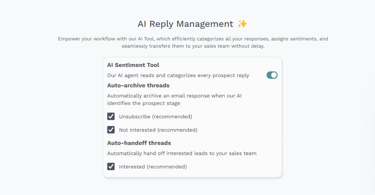Uncheck the Interested (recommended) checkbox

point(111,166)
